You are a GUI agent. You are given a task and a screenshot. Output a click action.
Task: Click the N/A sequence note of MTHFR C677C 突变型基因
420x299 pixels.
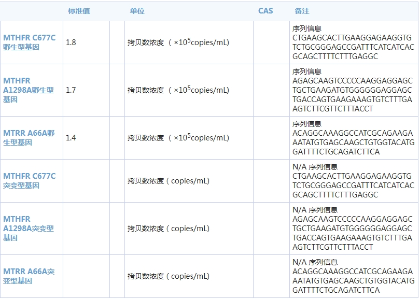(x=353, y=181)
